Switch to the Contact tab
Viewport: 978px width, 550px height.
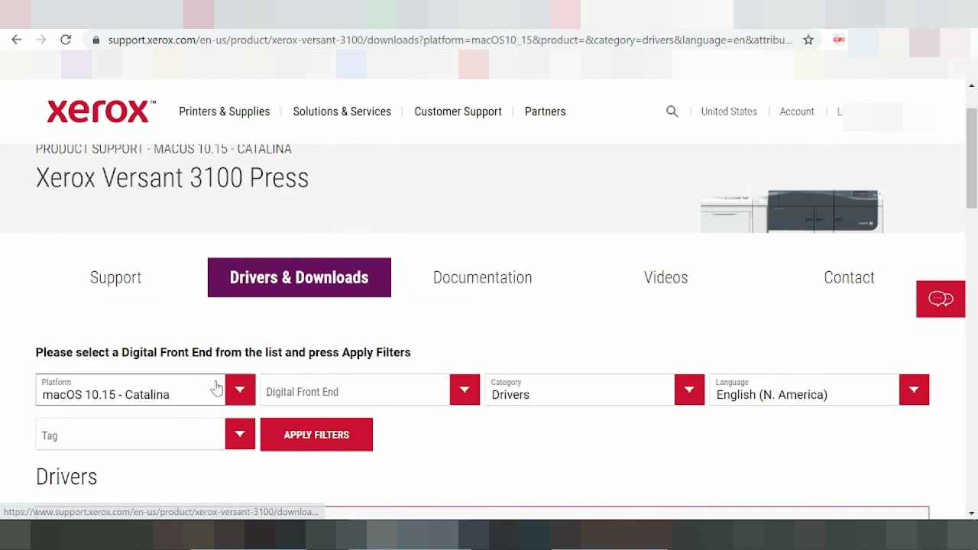pyautogui.click(x=849, y=277)
